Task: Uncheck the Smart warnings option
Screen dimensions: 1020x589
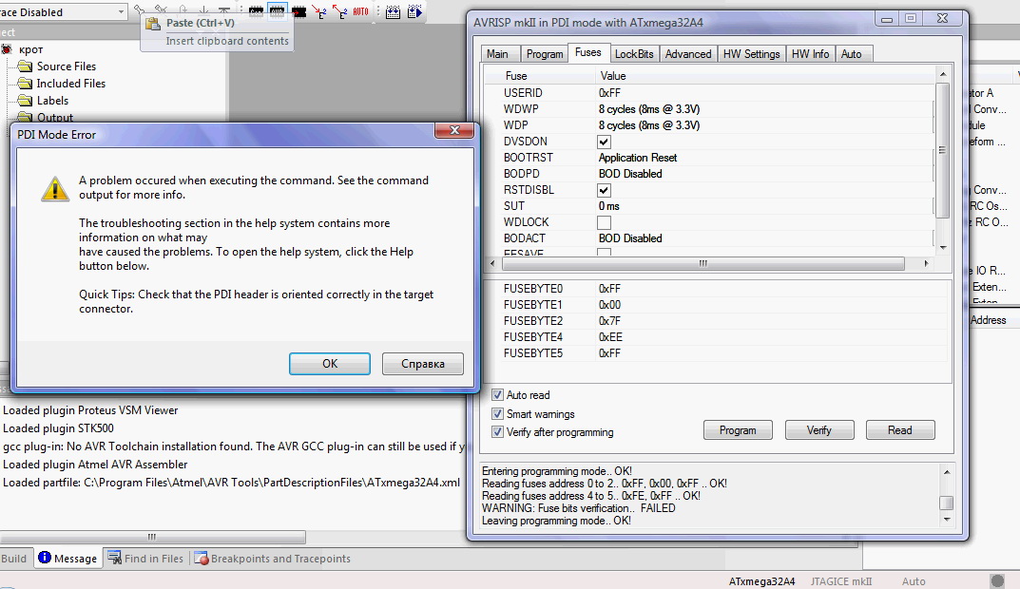Action: coord(497,413)
